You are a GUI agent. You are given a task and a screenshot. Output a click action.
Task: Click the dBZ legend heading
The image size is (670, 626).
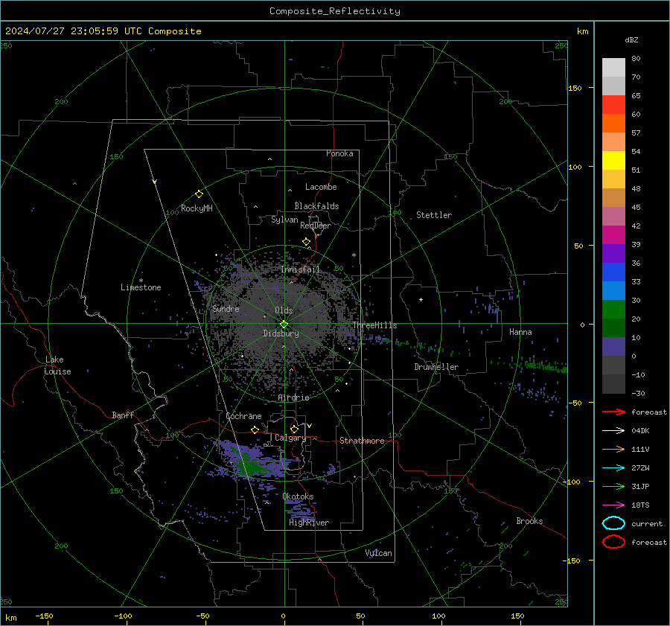tap(631, 39)
